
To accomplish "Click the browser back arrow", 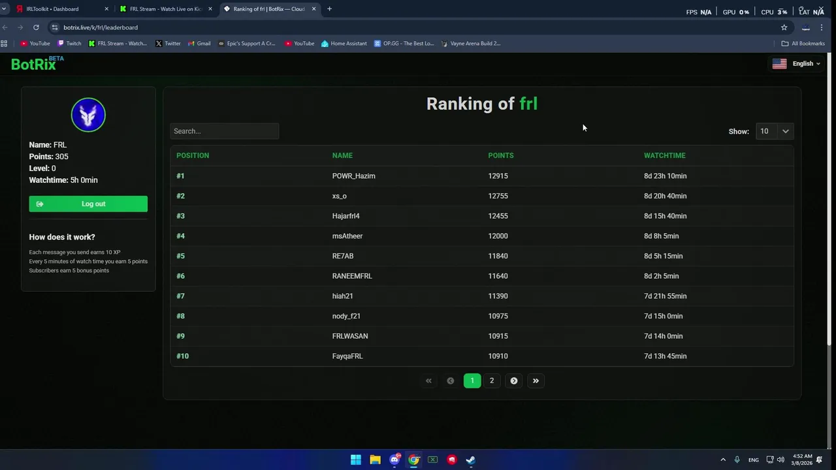I will 5,27.
